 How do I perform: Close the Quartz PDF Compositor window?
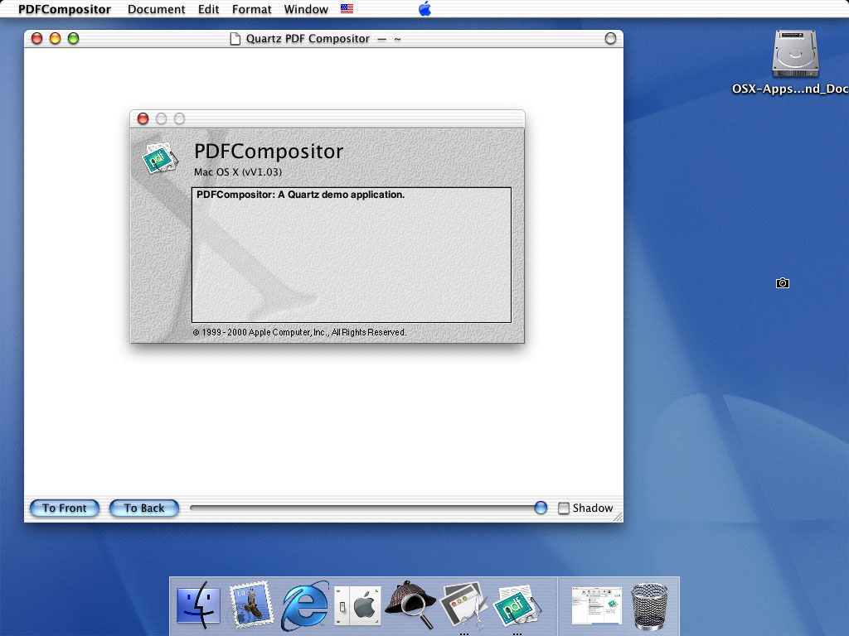point(36,38)
